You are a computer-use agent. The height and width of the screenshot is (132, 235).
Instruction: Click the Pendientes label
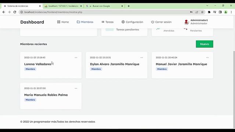tap(196, 31)
